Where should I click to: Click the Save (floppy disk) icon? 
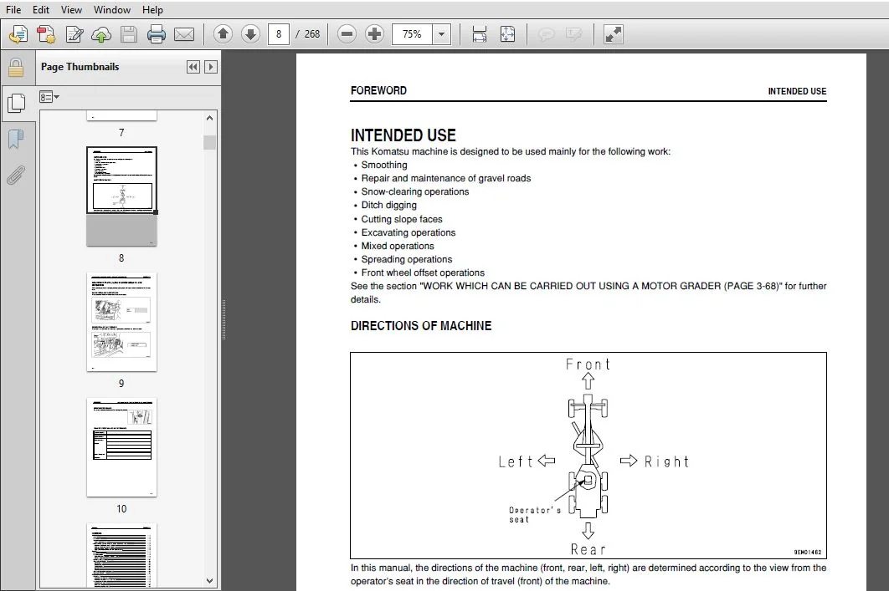pyautogui.click(x=129, y=34)
